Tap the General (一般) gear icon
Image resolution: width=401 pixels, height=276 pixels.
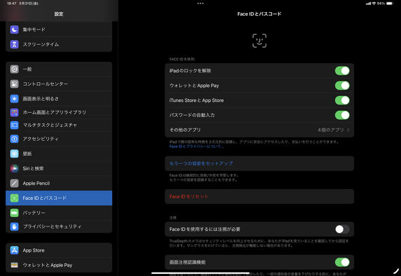click(14, 69)
